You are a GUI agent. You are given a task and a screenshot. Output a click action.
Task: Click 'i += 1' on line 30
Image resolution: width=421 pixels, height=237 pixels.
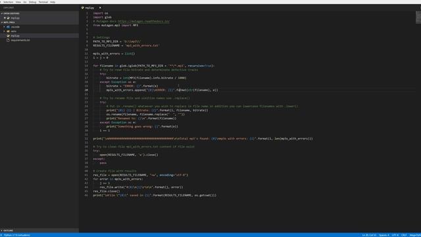click(x=105, y=130)
